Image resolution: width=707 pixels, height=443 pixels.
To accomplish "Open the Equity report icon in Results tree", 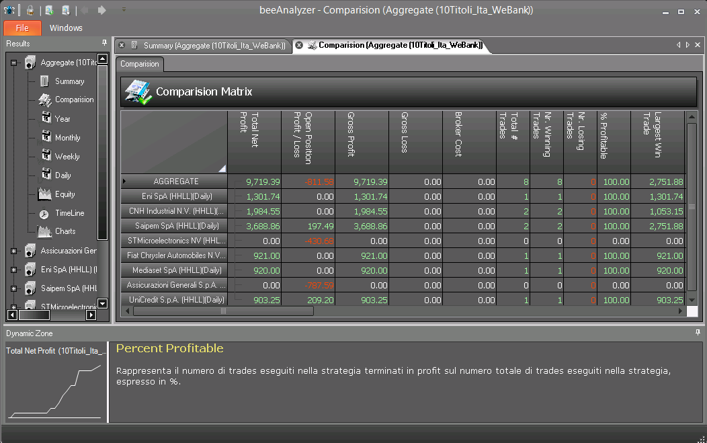I will 44,194.
